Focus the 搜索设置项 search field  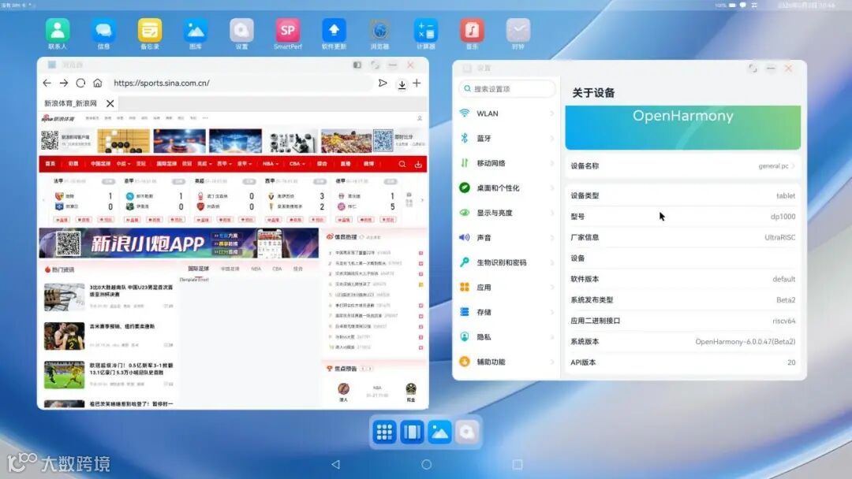click(x=507, y=88)
